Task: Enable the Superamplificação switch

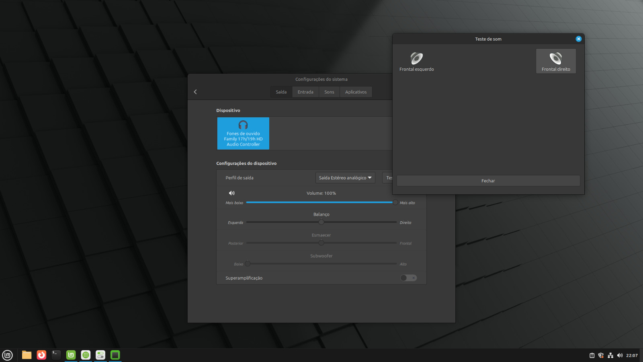Action: pyautogui.click(x=408, y=278)
